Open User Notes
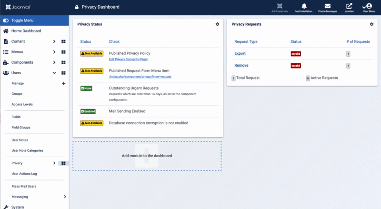The height and width of the screenshot is (209, 381). click(20, 140)
